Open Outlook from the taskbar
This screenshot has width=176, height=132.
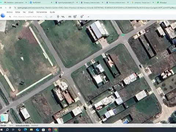coord(37,130)
